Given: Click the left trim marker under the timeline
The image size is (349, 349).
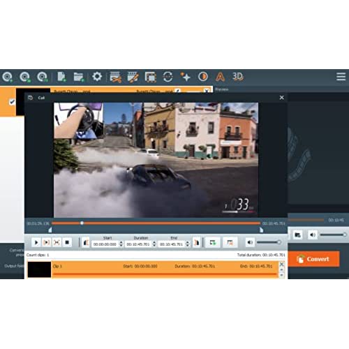Looking at the screenshot, I should [50, 230].
